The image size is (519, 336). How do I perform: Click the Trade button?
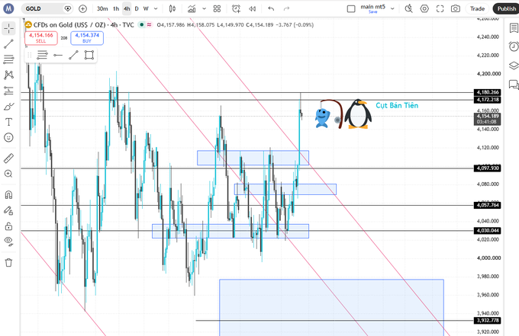click(477, 8)
